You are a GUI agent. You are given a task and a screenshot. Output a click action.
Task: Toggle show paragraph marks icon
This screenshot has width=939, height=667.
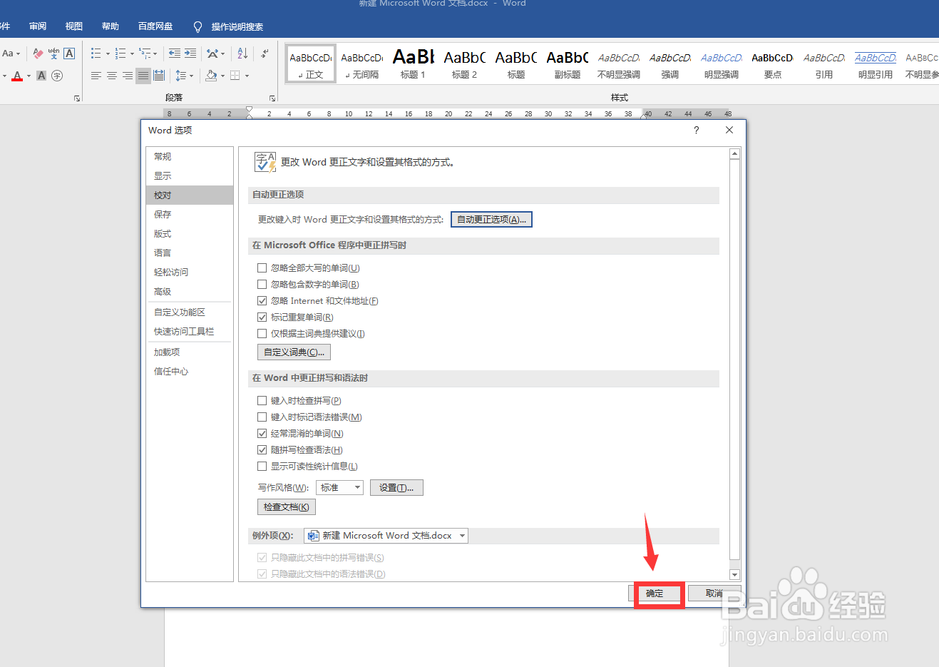coord(265,54)
